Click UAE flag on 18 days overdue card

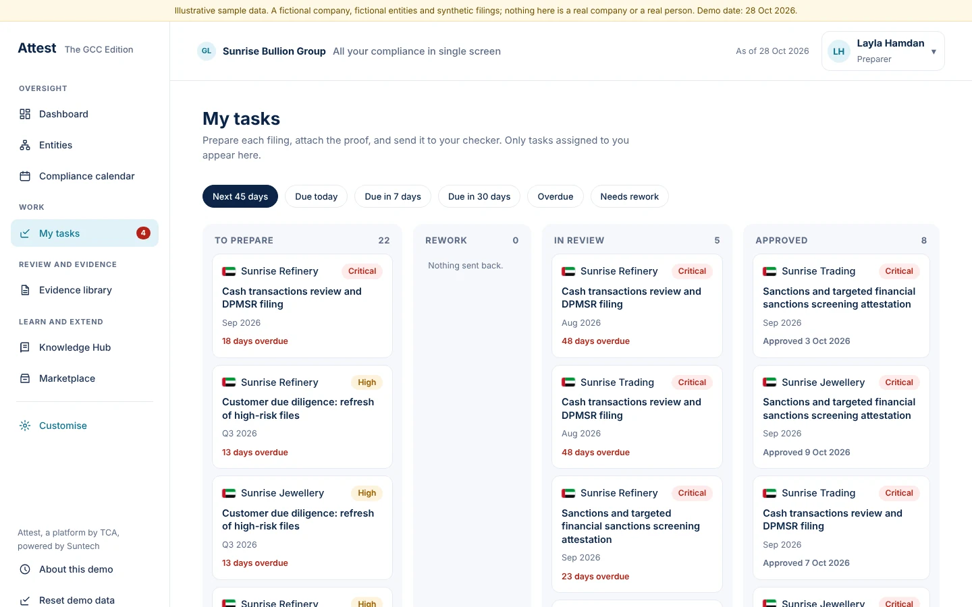click(229, 271)
